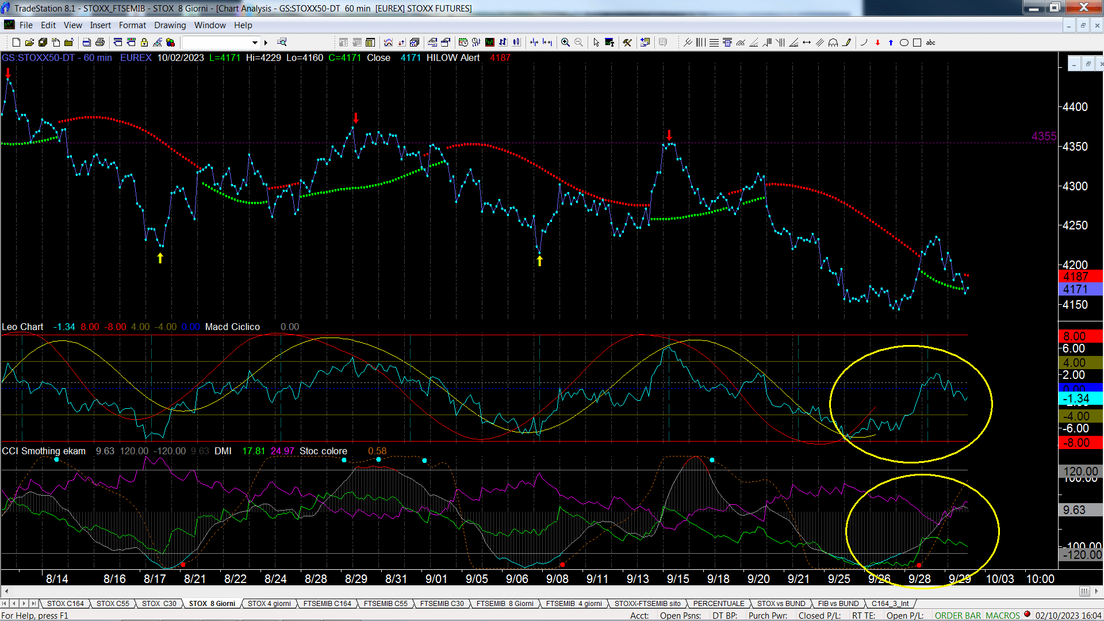Open the View menu
Image resolution: width=1104 pixels, height=621 pixels.
tap(72, 25)
